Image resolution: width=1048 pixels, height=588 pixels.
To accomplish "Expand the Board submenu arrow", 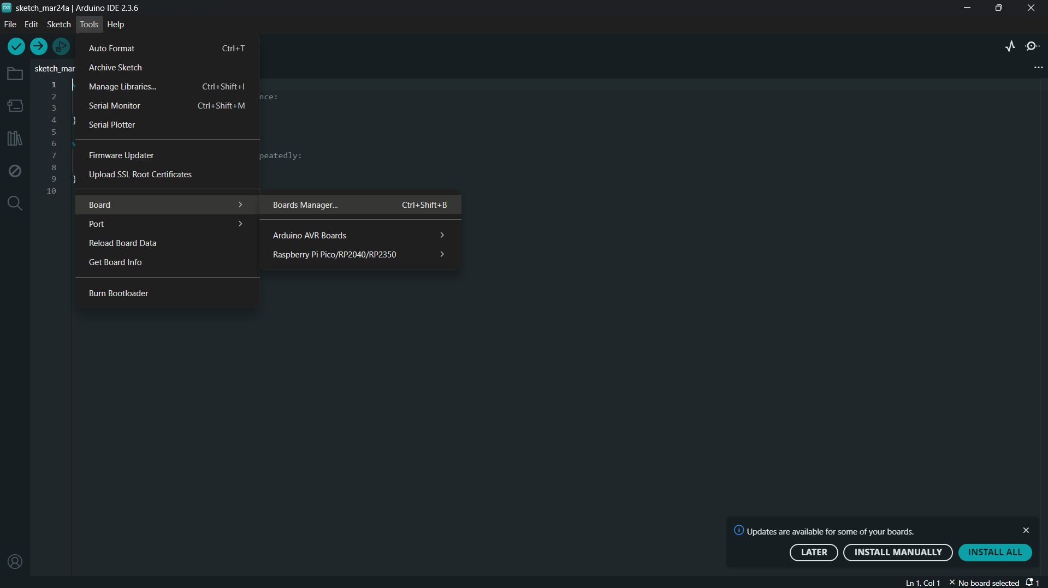I will [240, 205].
